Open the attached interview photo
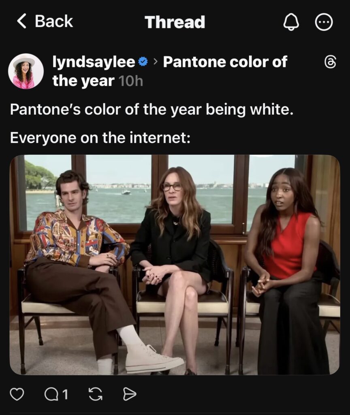The image size is (350, 415). pos(175,265)
